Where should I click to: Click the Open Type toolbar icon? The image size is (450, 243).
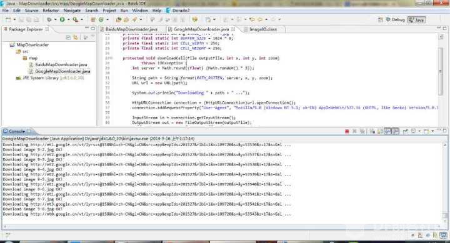coord(119,19)
